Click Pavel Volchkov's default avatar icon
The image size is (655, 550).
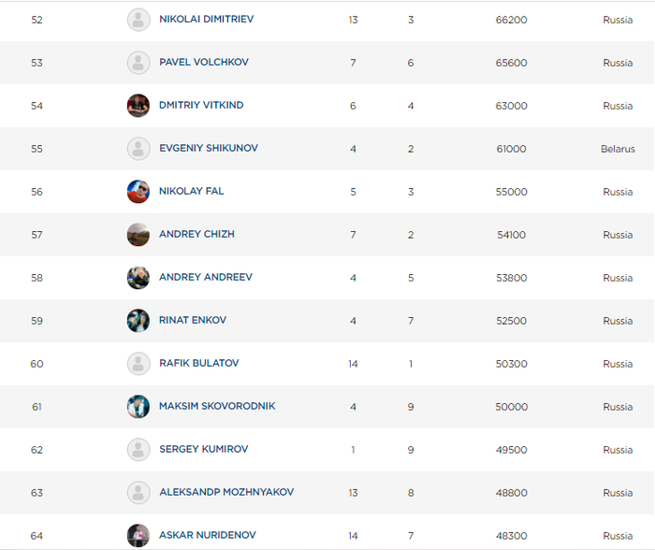(138, 63)
